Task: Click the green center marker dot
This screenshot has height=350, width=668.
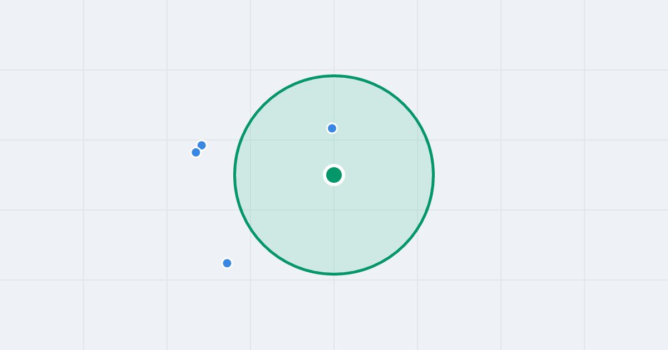Action: pos(334,175)
